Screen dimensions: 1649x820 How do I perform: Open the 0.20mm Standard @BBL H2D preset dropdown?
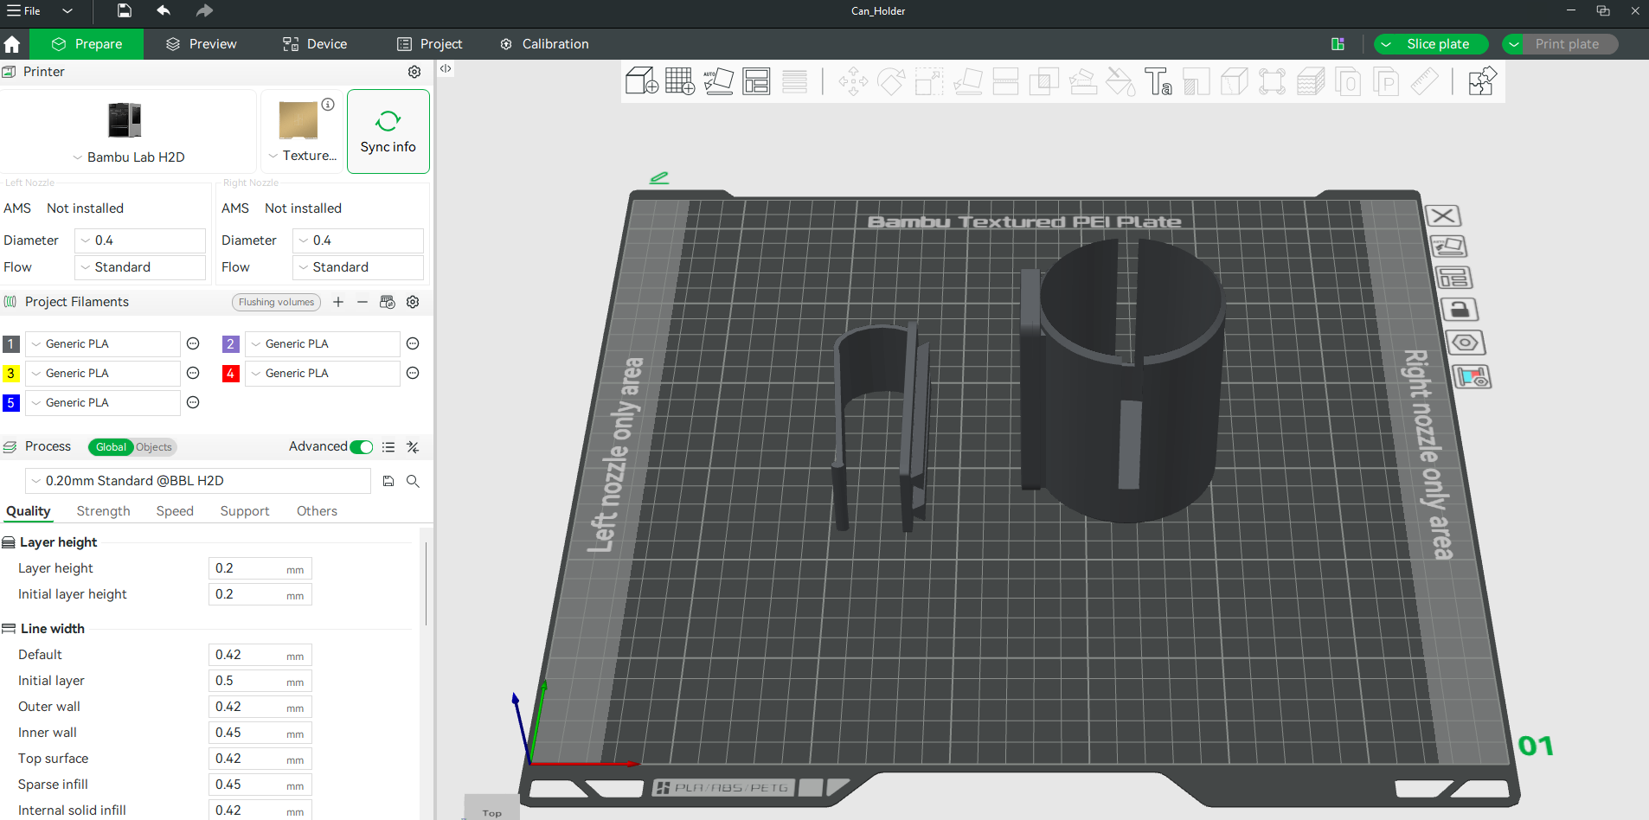(x=198, y=481)
